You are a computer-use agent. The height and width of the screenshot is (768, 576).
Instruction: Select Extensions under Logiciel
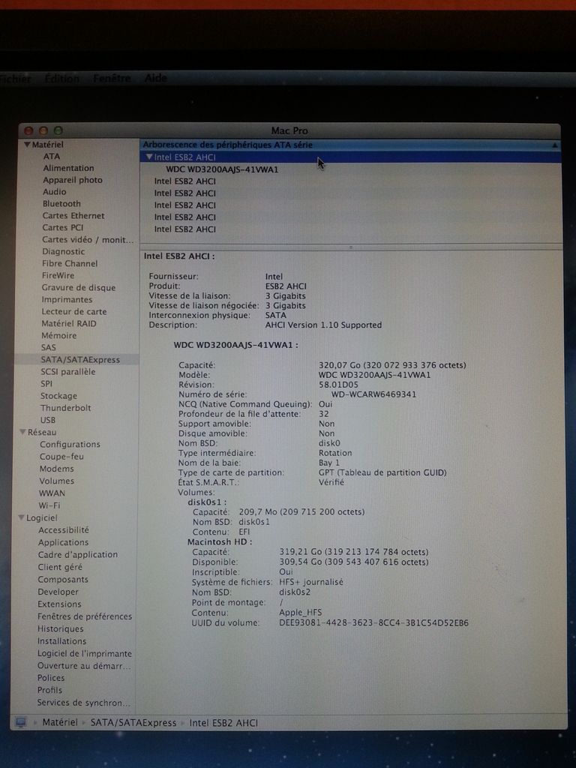coord(60,604)
